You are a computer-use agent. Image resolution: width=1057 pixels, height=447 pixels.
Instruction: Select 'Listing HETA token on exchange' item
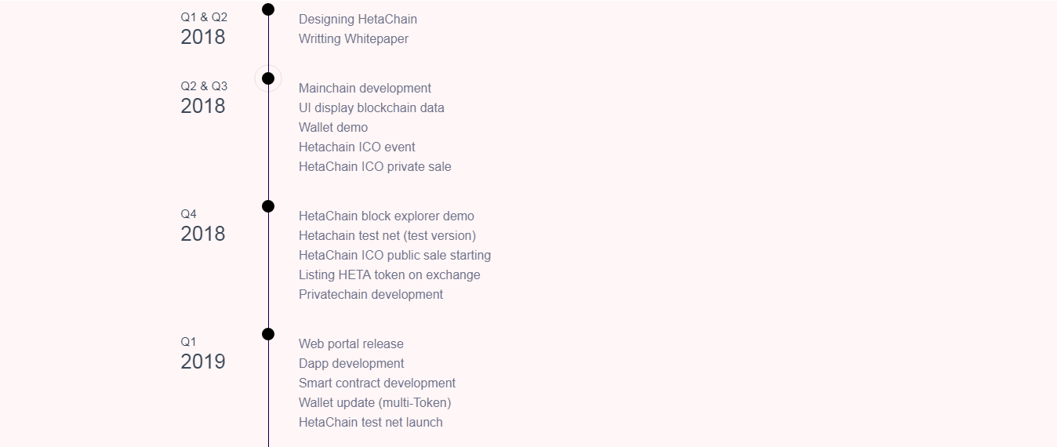click(x=390, y=274)
